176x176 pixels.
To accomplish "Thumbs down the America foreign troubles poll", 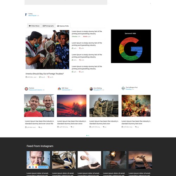I will tap(49, 77).
